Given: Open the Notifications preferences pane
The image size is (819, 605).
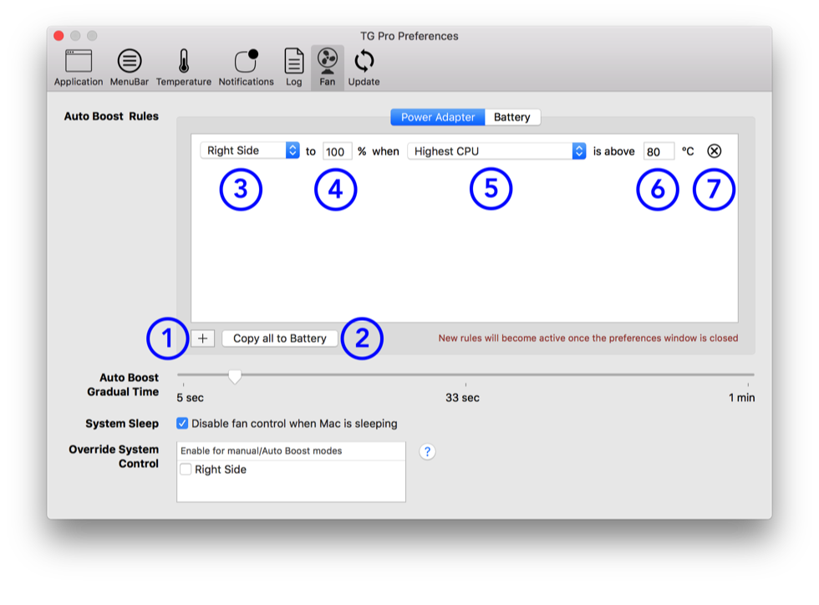Looking at the screenshot, I should point(246,68).
